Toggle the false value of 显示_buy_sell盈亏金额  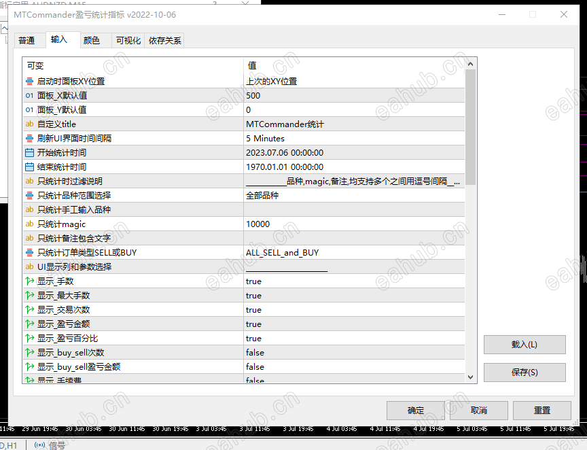click(x=354, y=366)
